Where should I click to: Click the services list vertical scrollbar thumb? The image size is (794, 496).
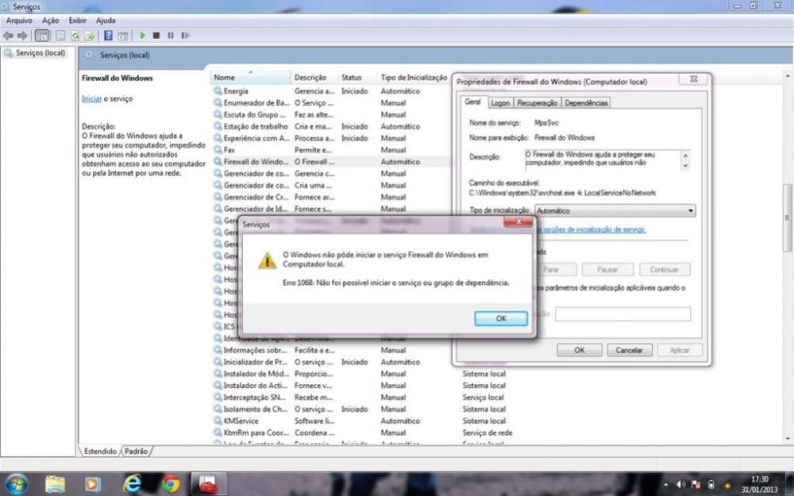(x=787, y=217)
